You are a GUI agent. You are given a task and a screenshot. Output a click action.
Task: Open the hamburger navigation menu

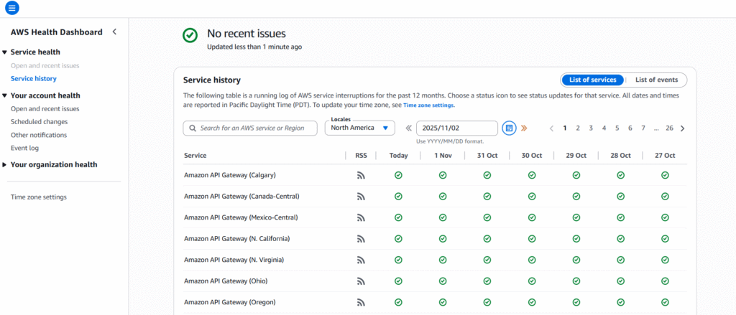12,8
